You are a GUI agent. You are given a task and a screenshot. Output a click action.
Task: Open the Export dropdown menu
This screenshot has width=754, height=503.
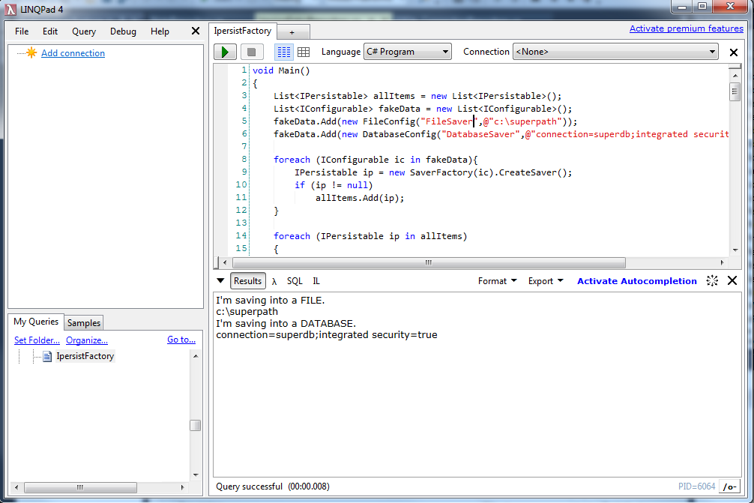(546, 281)
